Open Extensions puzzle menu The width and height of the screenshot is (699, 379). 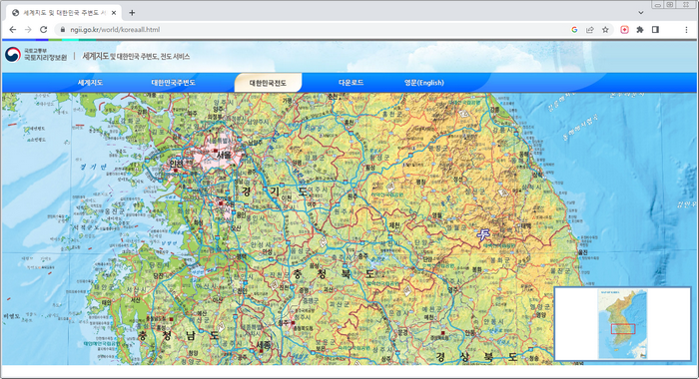640,29
